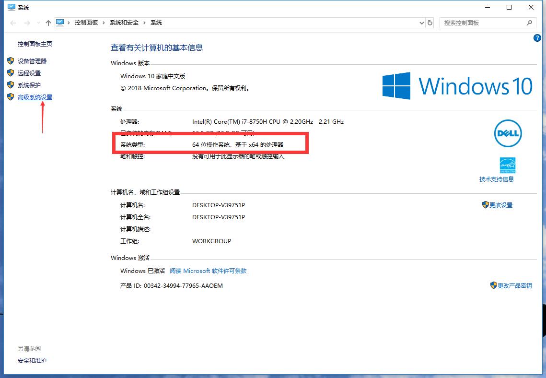Viewport: 546px width, 378px height.
Task: Click the shield icon beside 远程设置
Action: point(11,73)
